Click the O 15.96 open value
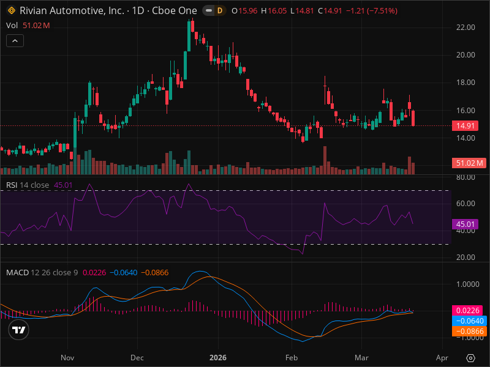Image resolution: width=490 pixels, height=367 pixels. (244, 11)
